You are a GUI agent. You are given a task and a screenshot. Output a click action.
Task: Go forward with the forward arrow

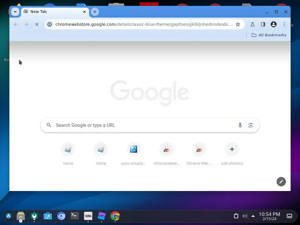click(26, 24)
